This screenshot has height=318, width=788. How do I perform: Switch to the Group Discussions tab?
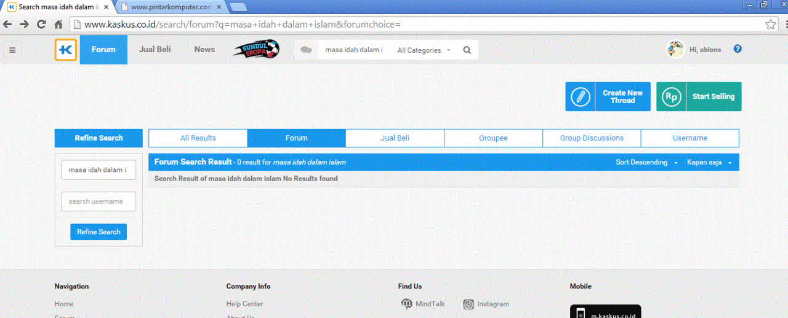(592, 138)
